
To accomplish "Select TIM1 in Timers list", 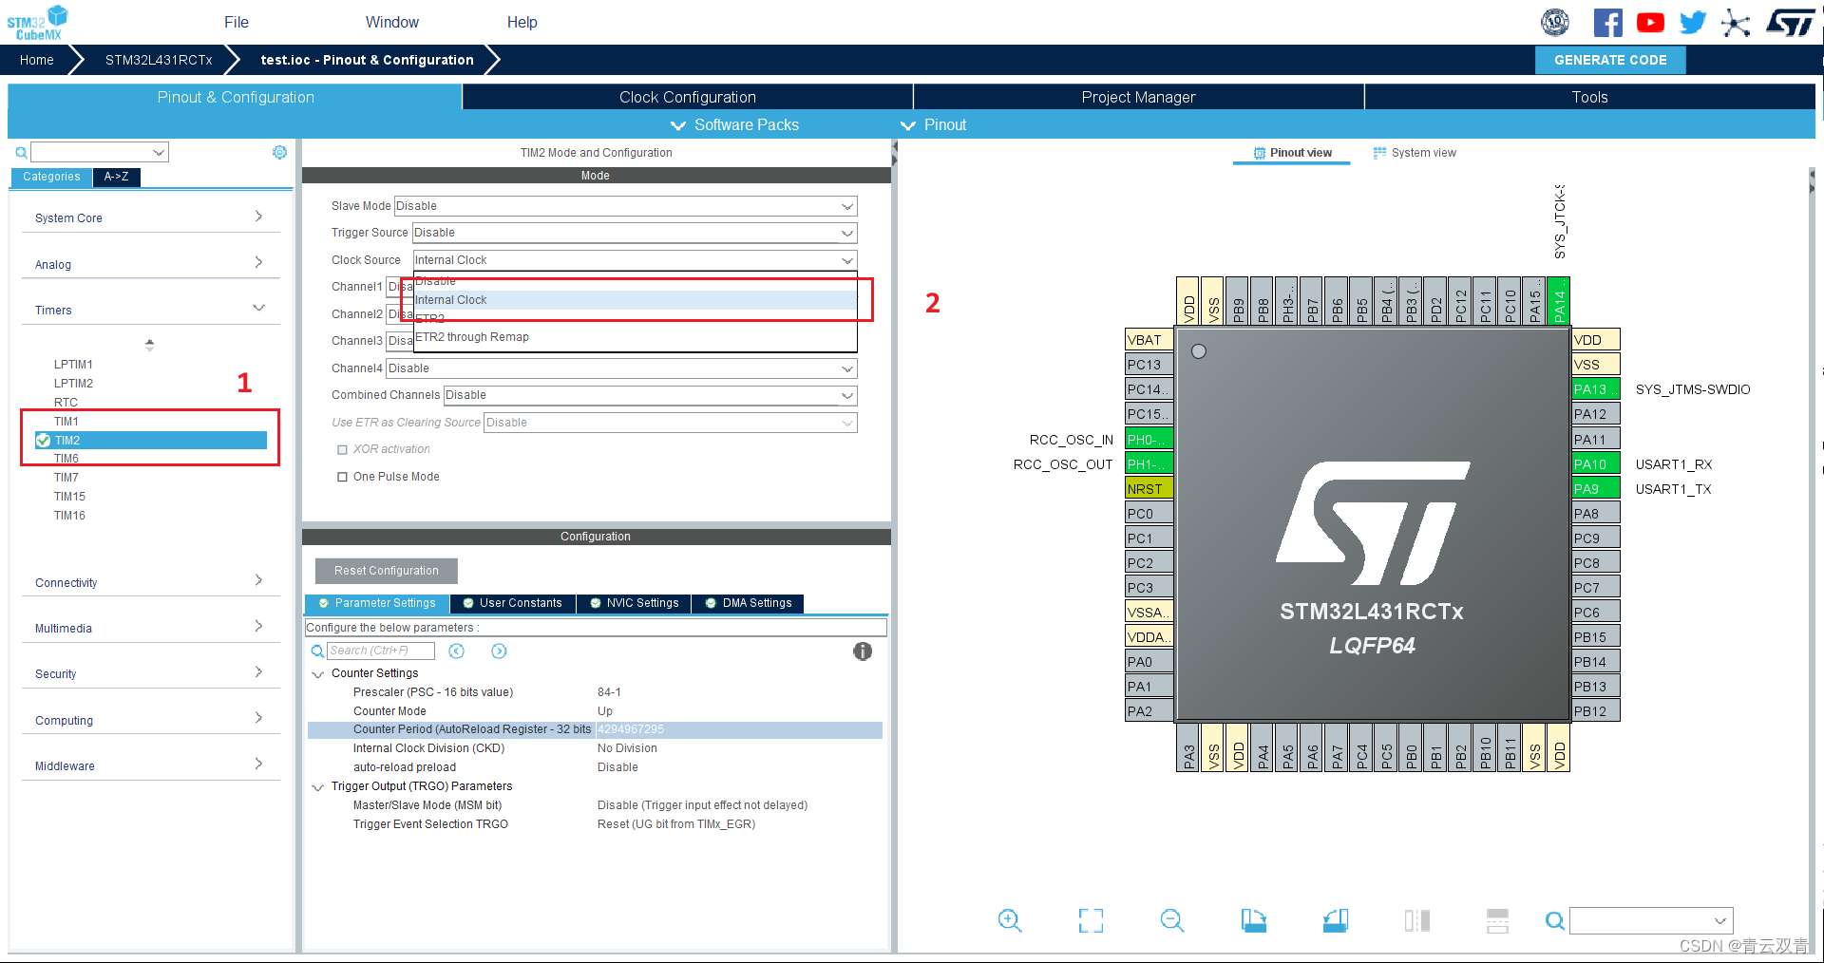I will (x=66, y=422).
